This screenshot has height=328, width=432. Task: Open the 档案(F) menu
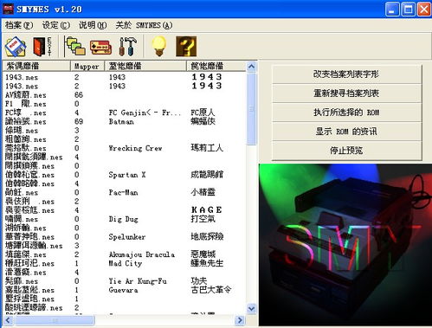(19, 25)
